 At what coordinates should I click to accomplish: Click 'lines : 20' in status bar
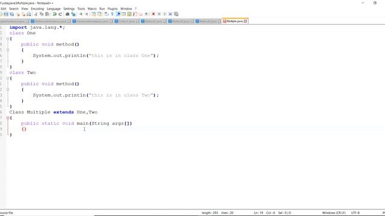tap(227, 213)
